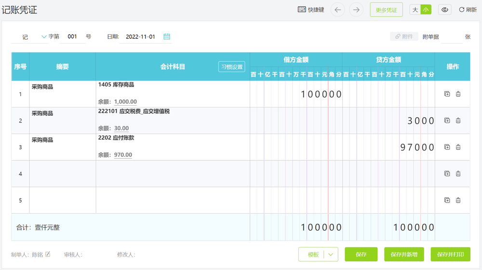Expand the voucher word (记) dropdown

click(x=44, y=37)
